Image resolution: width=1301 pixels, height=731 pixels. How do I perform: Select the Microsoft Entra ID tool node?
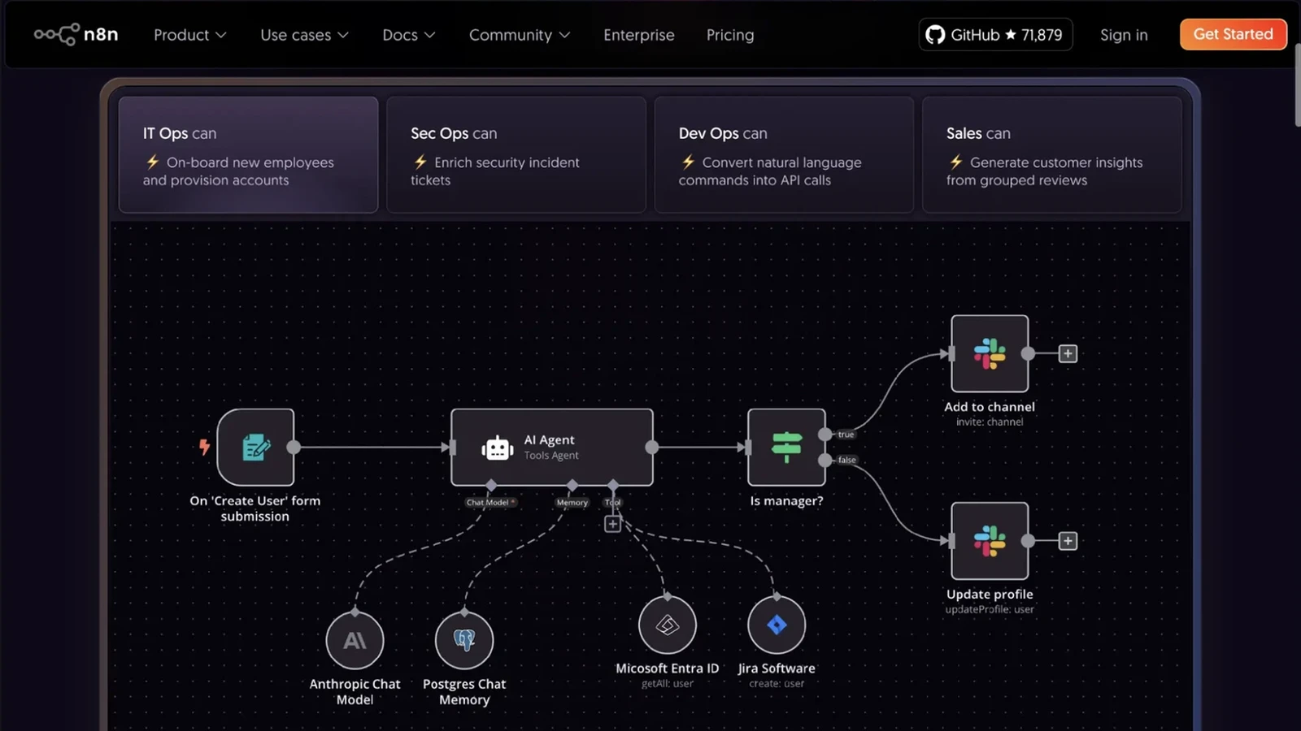(668, 625)
